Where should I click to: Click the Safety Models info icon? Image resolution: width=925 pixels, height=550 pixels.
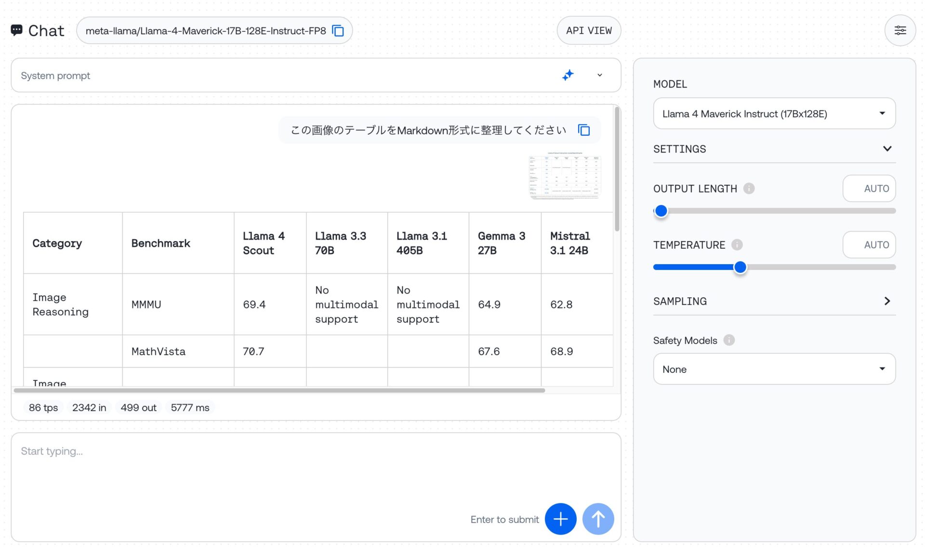coord(729,340)
